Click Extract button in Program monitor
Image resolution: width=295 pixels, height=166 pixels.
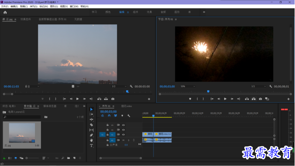[x=254, y=99]
